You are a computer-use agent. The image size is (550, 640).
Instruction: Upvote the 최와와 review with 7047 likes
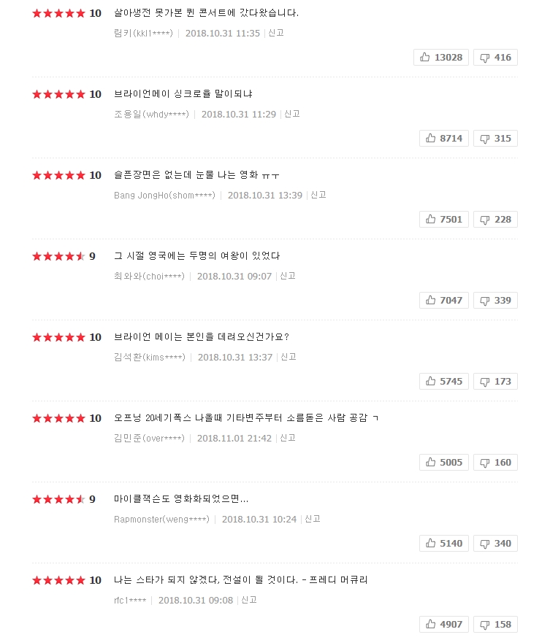coord(444,301)
